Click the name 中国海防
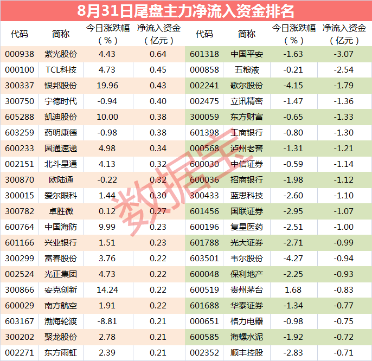The image size is (372, 361). [61, 227]
